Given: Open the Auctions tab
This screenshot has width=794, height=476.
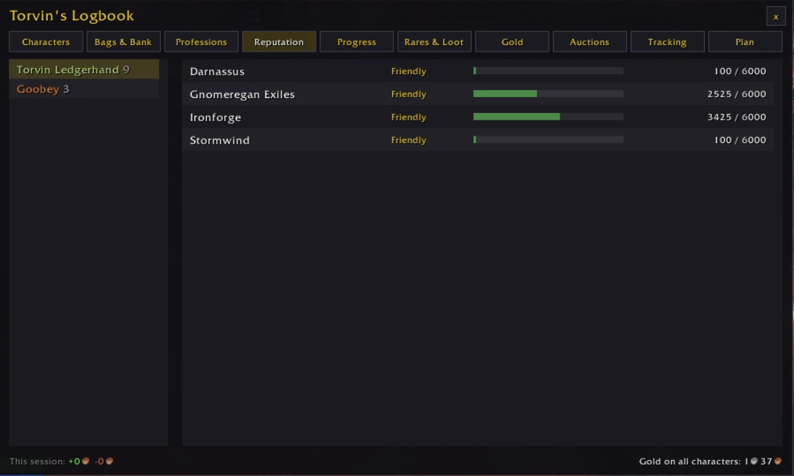Looking at the screenshot, I should click(x=589, y=42).
